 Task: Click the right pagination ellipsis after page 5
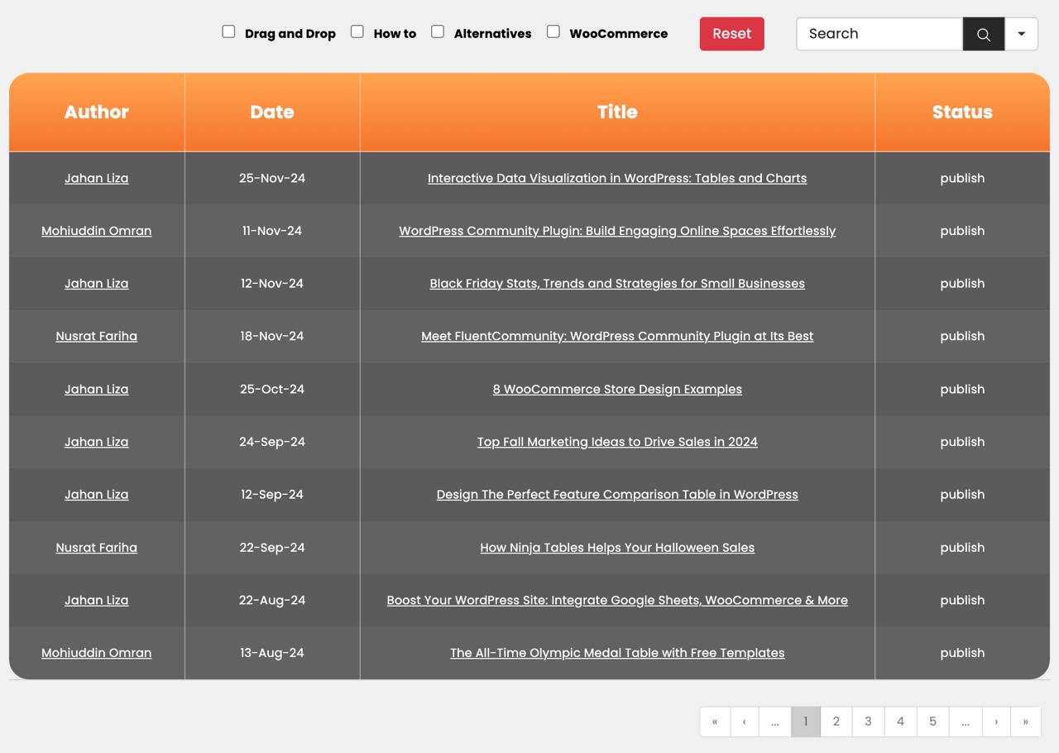tap(966, 722)
